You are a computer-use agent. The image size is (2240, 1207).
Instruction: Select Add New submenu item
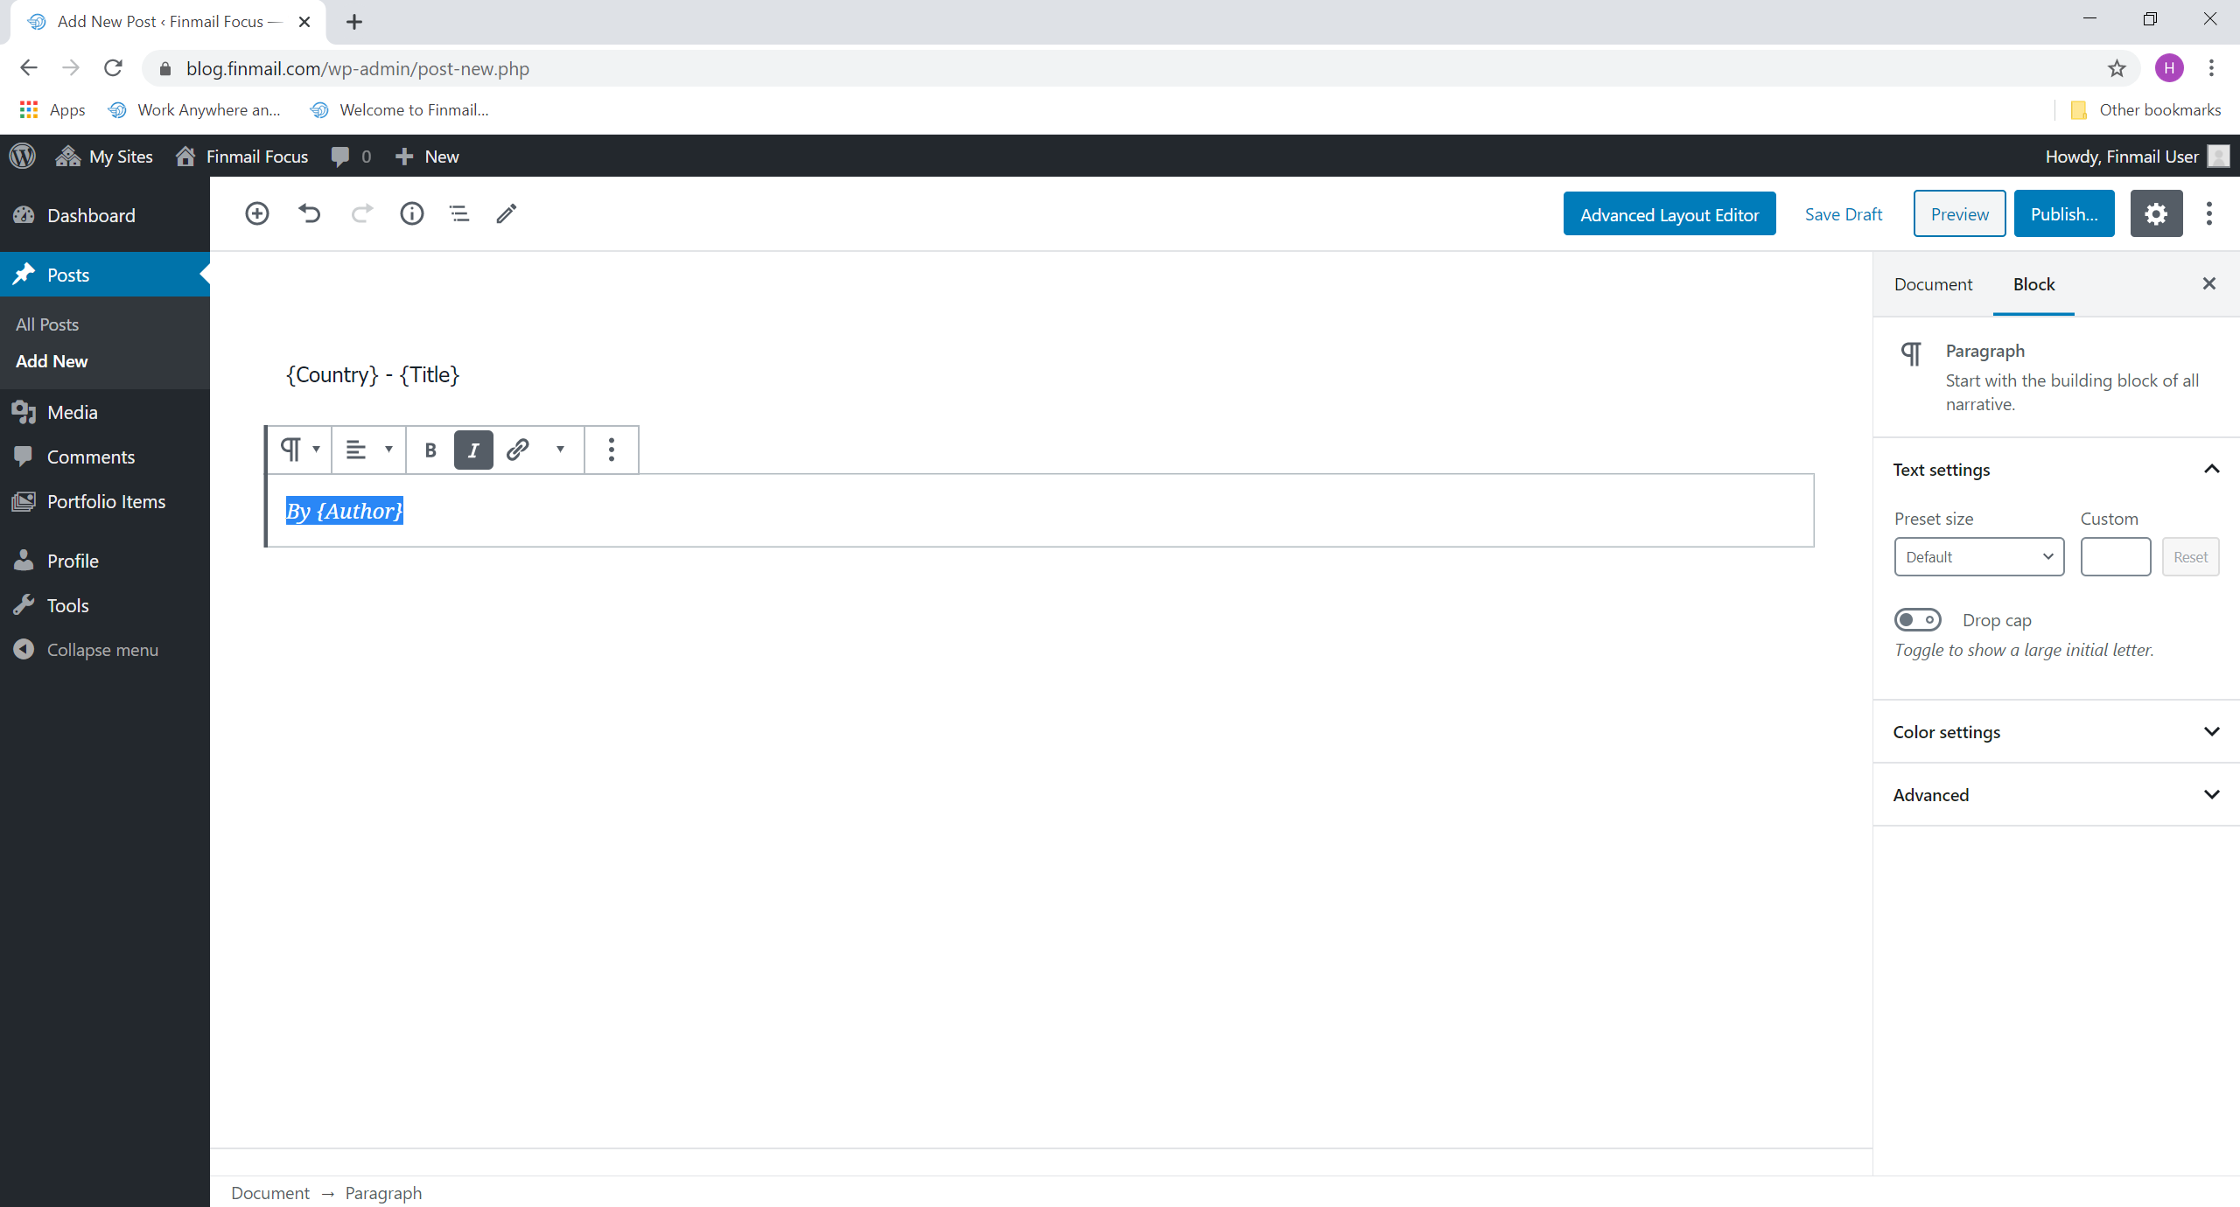coord(52,361)
